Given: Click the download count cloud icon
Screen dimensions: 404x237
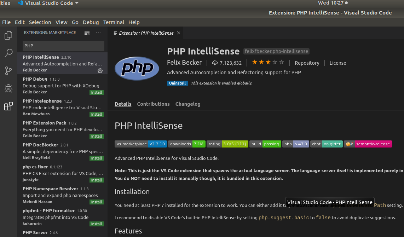Looking at the screenshot, I should pyautogui.click(x=215, y=63).
